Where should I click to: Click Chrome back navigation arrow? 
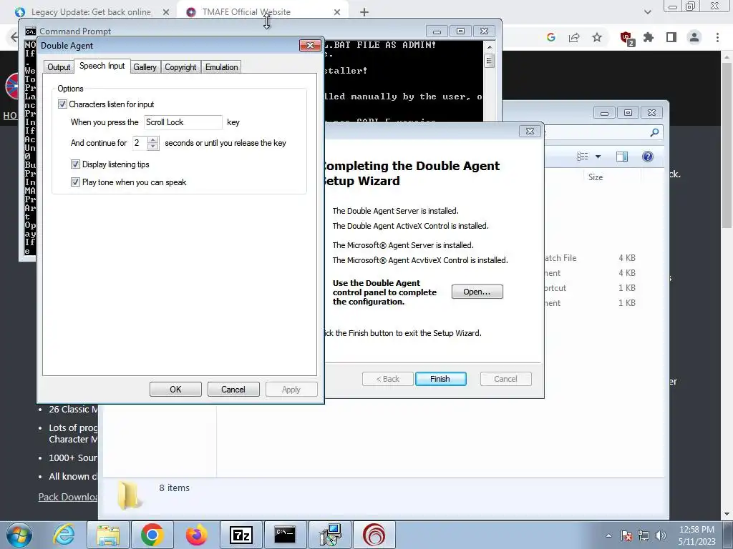[x=14, y=37]
